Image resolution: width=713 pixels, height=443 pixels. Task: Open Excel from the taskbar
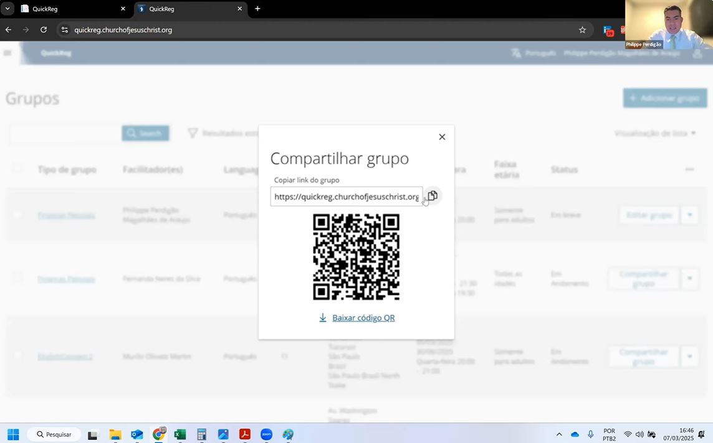point(180,435)
